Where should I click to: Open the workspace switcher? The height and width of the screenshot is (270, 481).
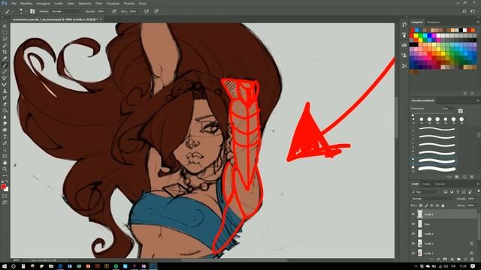pos(473,11)
